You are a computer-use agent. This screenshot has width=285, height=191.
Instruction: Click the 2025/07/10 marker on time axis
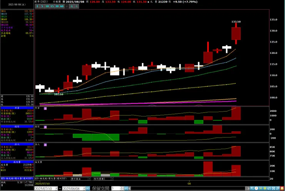pos(42,184)
